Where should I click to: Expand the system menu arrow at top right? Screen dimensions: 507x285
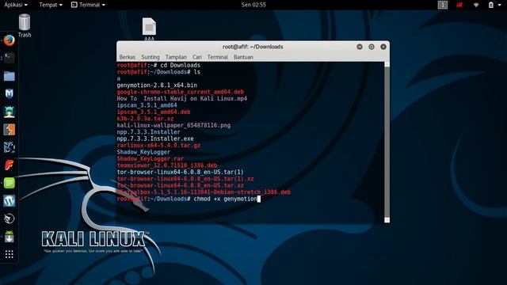[499, 5]
